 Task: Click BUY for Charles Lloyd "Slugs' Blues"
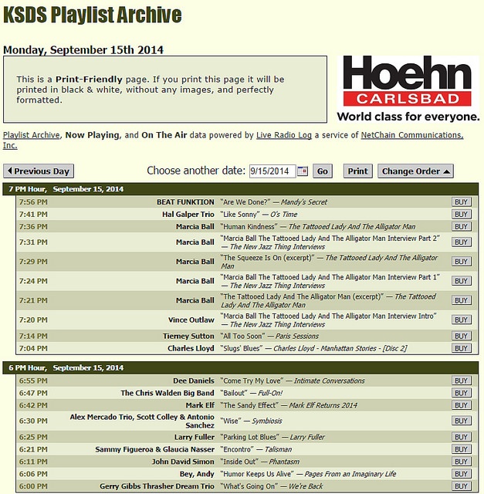(x=462, y=348)
